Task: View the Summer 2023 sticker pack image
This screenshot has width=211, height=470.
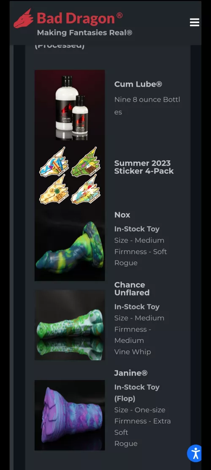Action: (70, 176)
